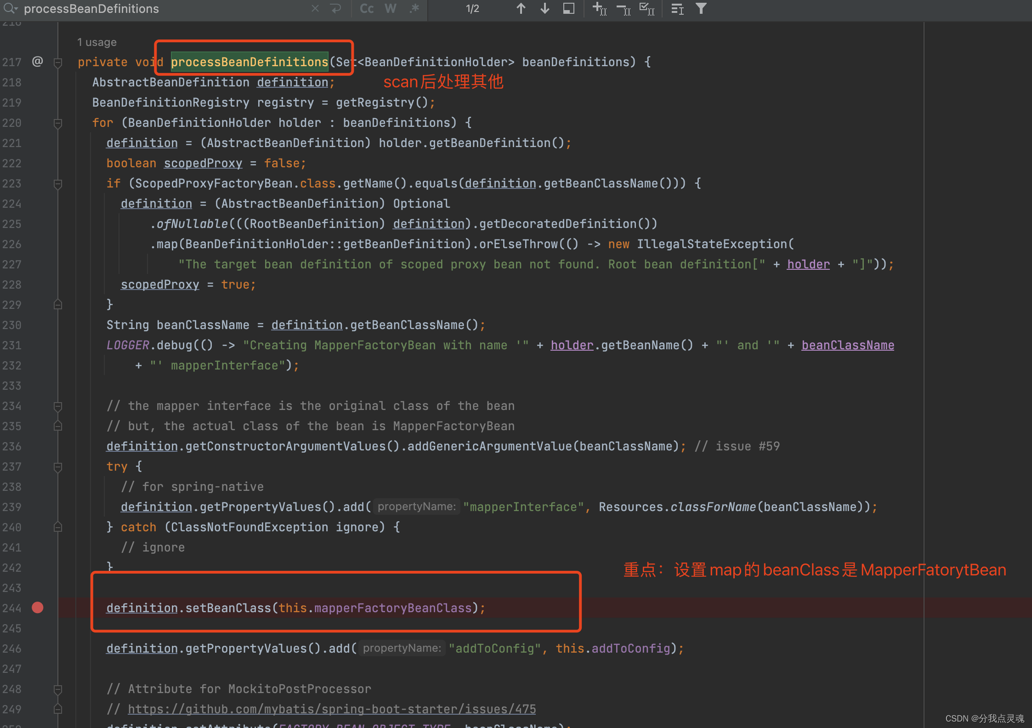Viewport: 1032px width, 728px height.
Task: Open the search filter options
Action: 701,9
